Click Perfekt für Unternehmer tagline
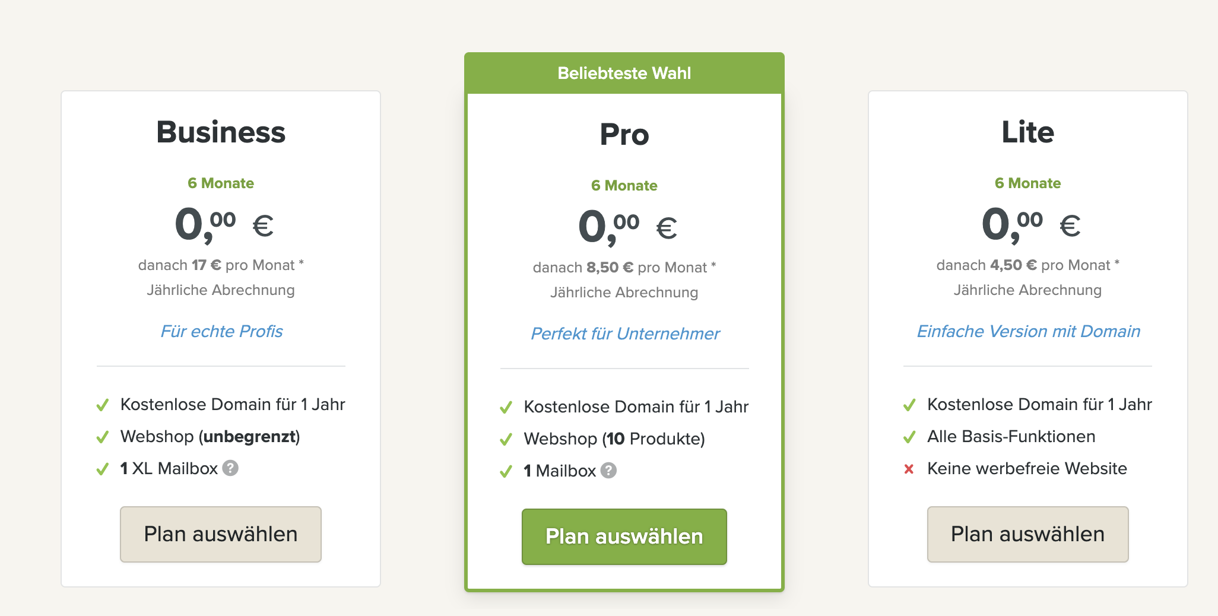This screenshot has height=616, width=1218. pos(625,334)
